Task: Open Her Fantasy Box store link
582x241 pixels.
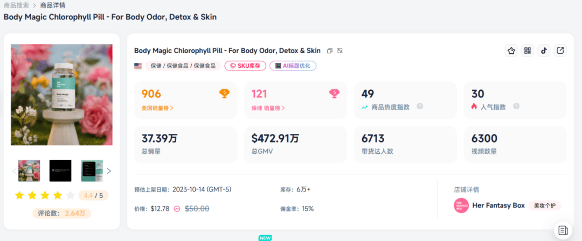Action: (497, 205)
